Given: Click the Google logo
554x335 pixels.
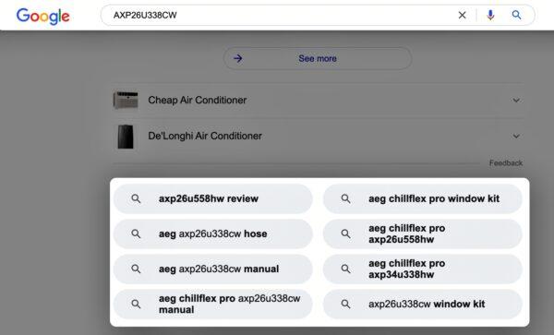Looking at the screenshot, I should (43, 17).
